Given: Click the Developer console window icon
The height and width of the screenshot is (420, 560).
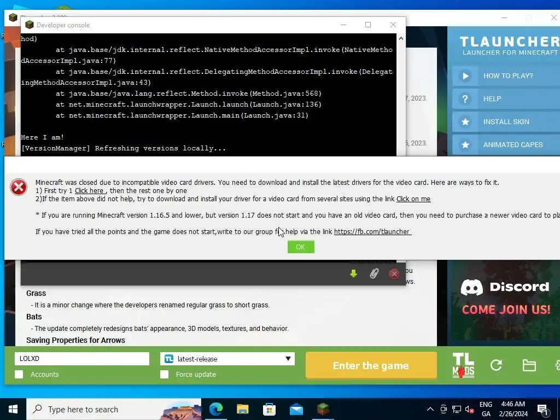Looking at the screenshot, I should tap(30, 25).
